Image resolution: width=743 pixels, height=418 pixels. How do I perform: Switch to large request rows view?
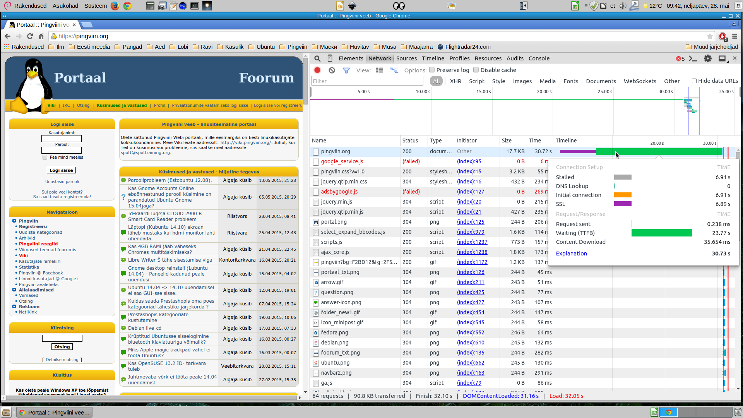[380, 70]
